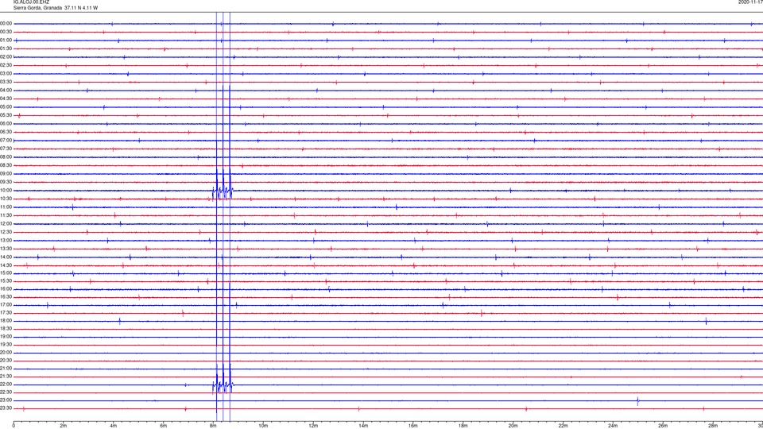
Task: Select the 4m minute axis label
Action: 114,426
